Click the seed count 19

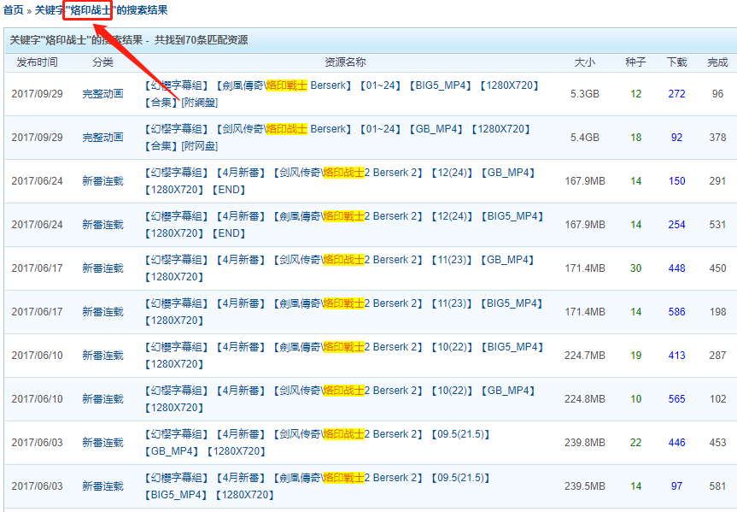pos(636,356)
